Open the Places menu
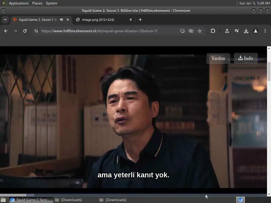 37,3
